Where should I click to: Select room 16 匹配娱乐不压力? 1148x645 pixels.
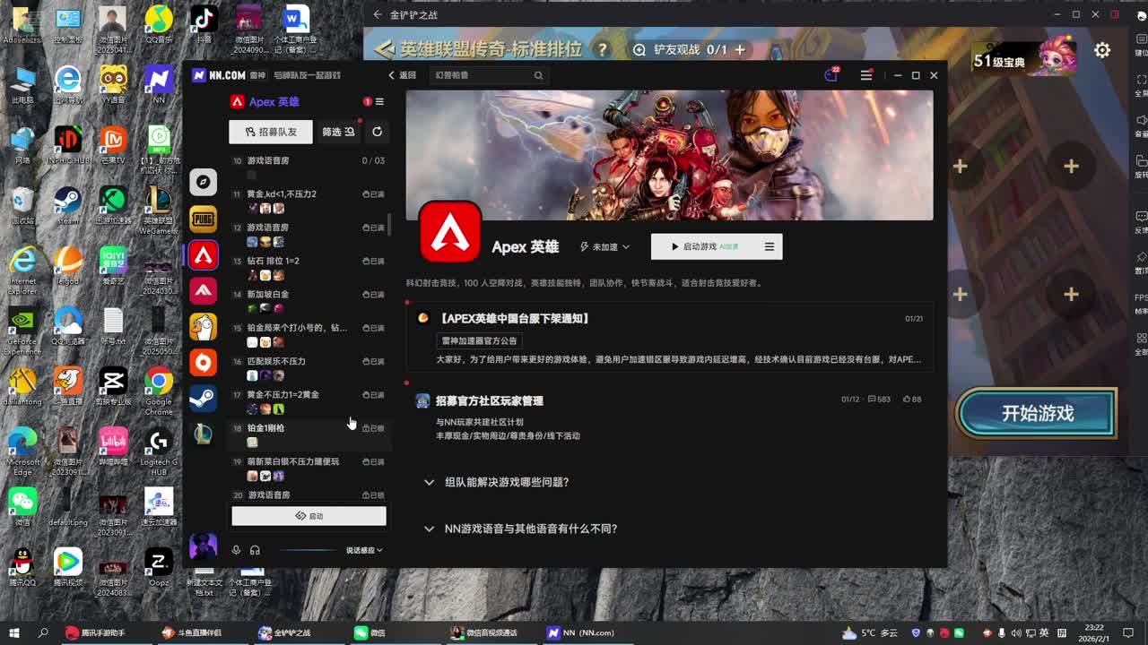pos(308,368)
